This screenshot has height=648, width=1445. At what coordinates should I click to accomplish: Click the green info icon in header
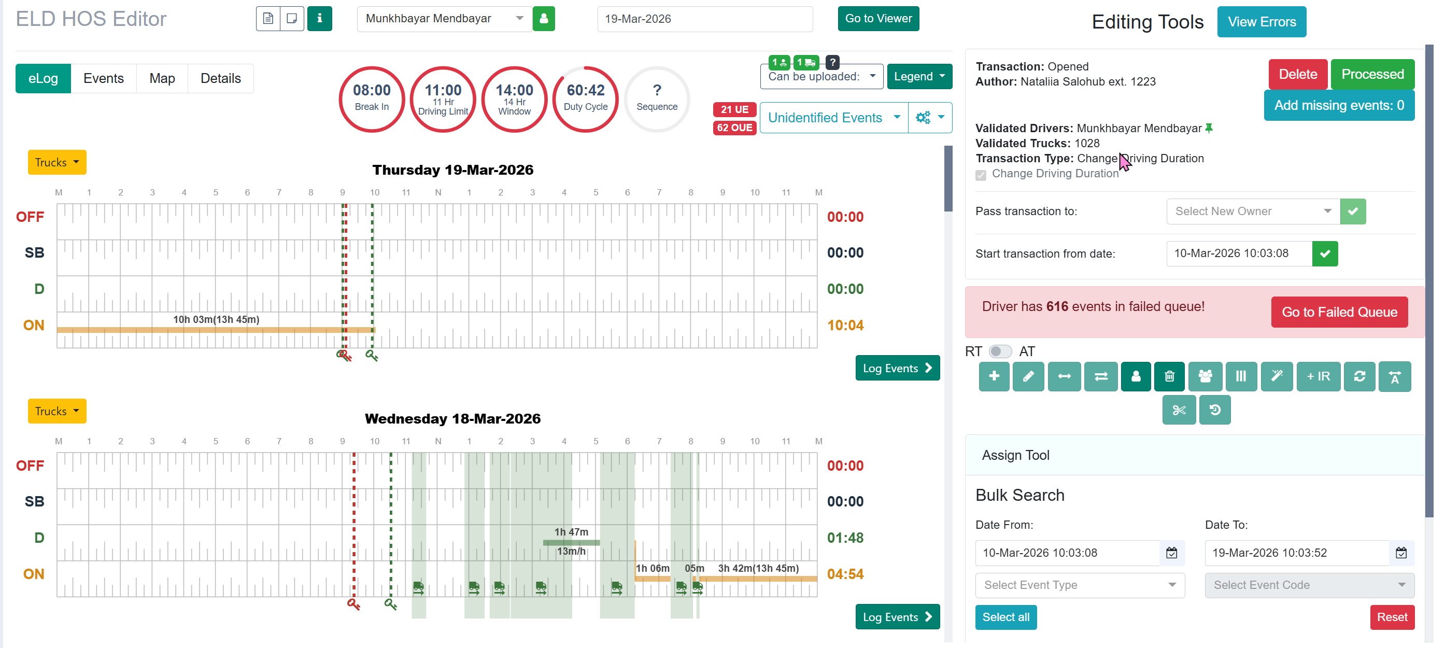click(x=320, y=19)
